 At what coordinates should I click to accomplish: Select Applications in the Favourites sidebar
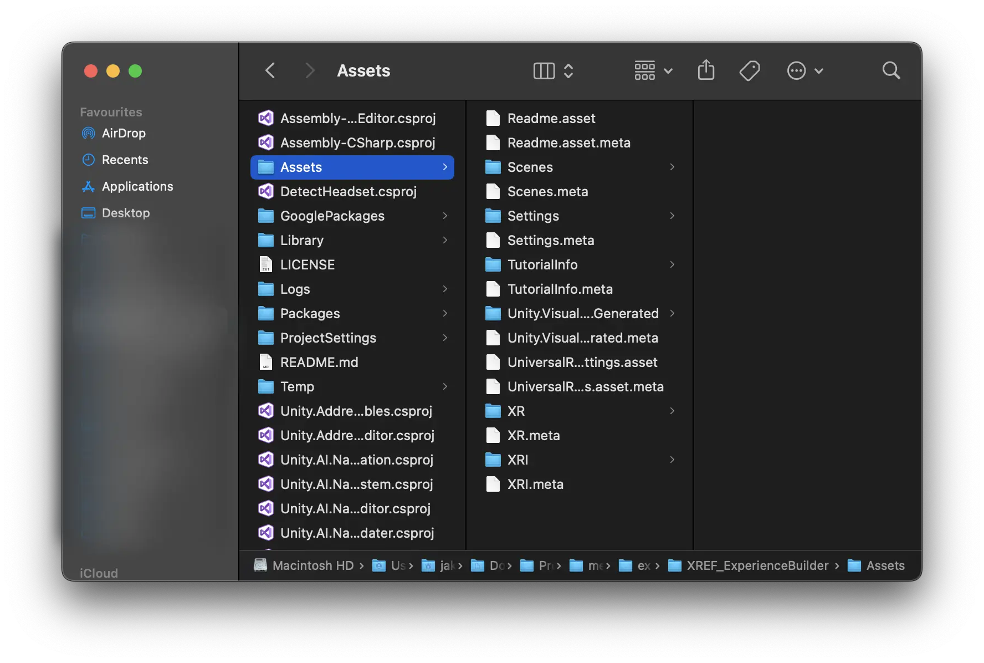(x=137, y=186)
